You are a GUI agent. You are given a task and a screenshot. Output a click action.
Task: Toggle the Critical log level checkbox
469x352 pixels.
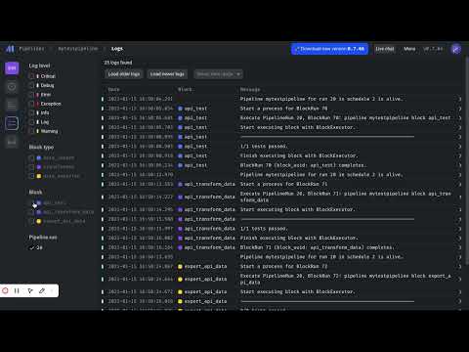31,76
